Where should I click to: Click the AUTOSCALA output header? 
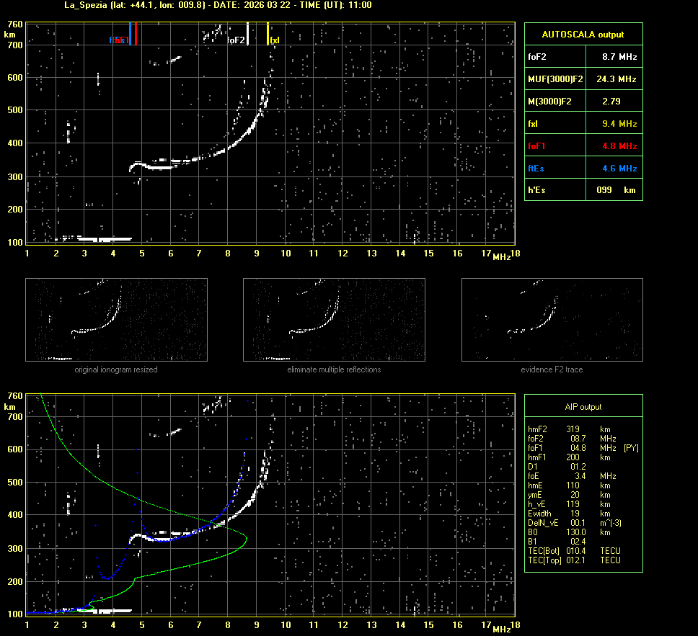pos(583,34)
